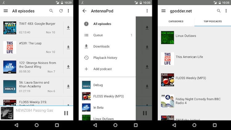Tap the refresh icon on All episodes screen
Screen dimensions: 231x130
(61, 11)
